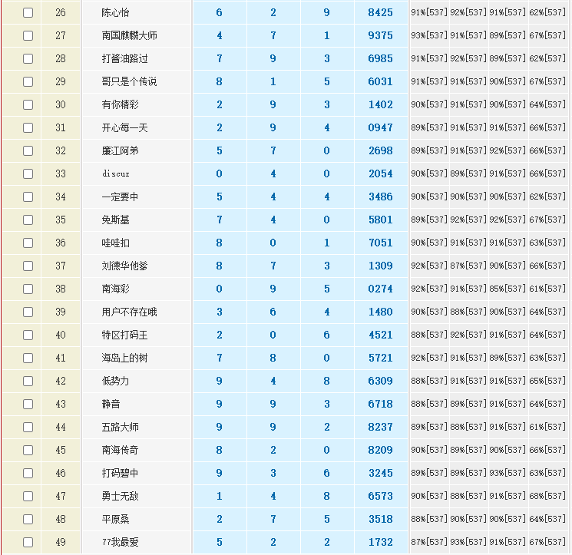
Task: Check the box for row 38
Action: coord(28,289)
